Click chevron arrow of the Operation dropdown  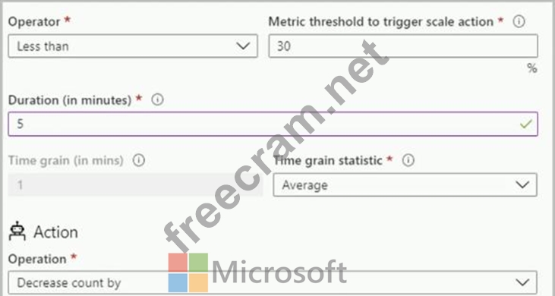click(x=522, y=282)
